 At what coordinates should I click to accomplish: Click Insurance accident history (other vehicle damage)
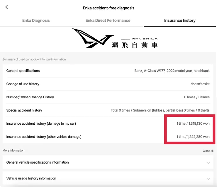click(x=44, y=137)
